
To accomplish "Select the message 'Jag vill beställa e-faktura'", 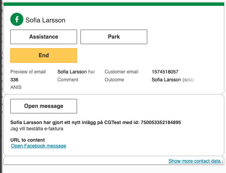I will (37, 129).
